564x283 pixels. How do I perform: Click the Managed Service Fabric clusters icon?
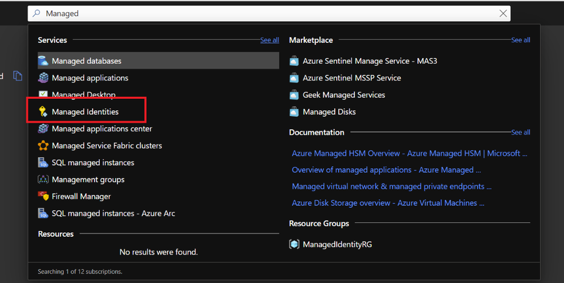coord(43,146)
